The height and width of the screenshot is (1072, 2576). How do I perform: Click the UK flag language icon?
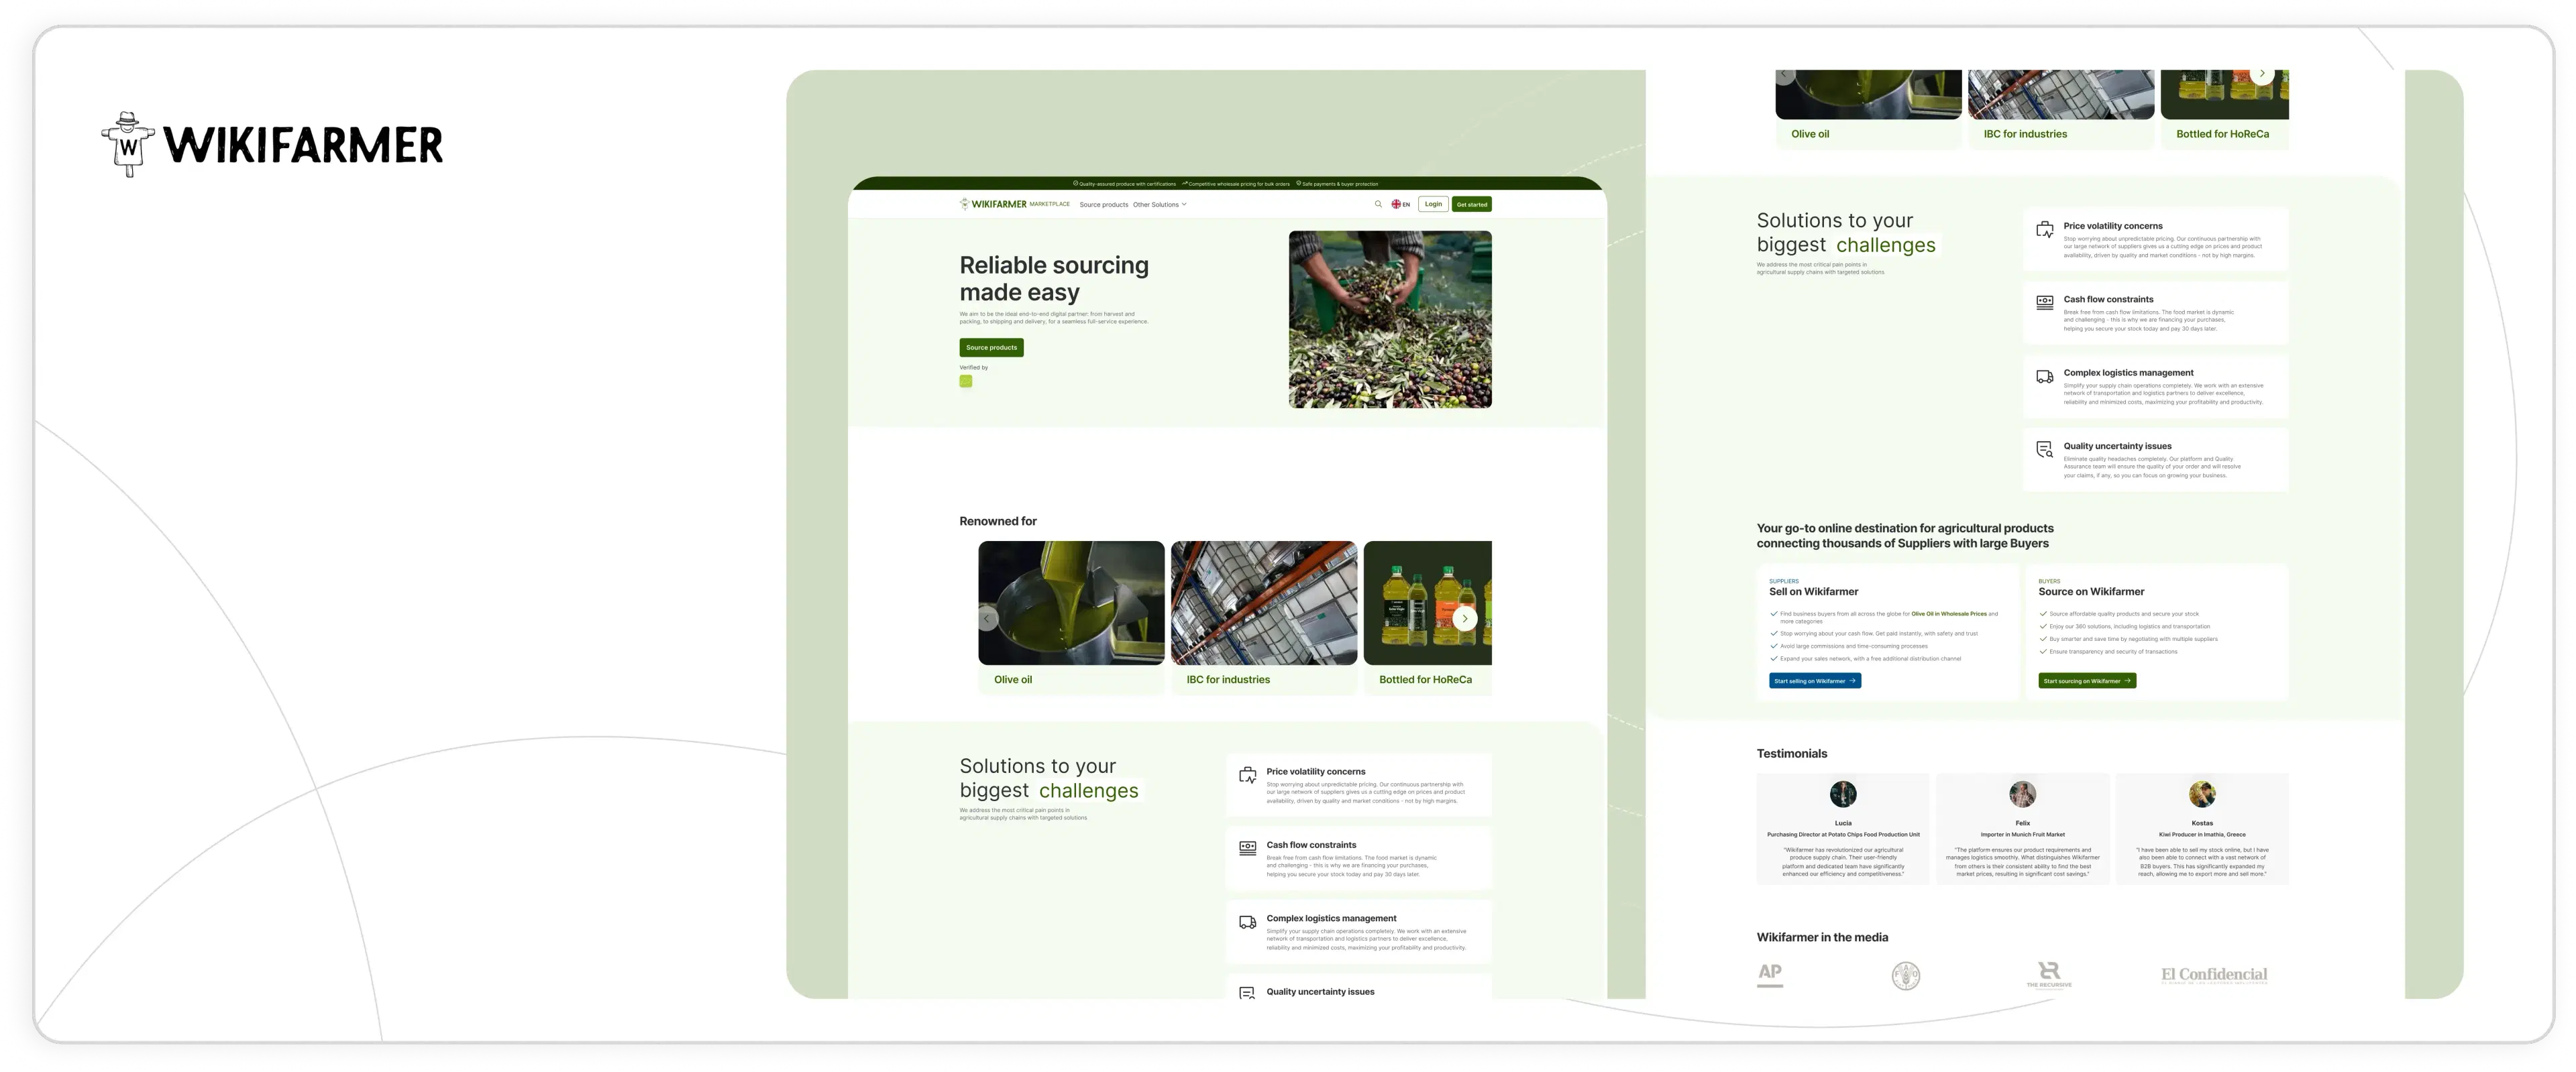(x=1396, y=204)
